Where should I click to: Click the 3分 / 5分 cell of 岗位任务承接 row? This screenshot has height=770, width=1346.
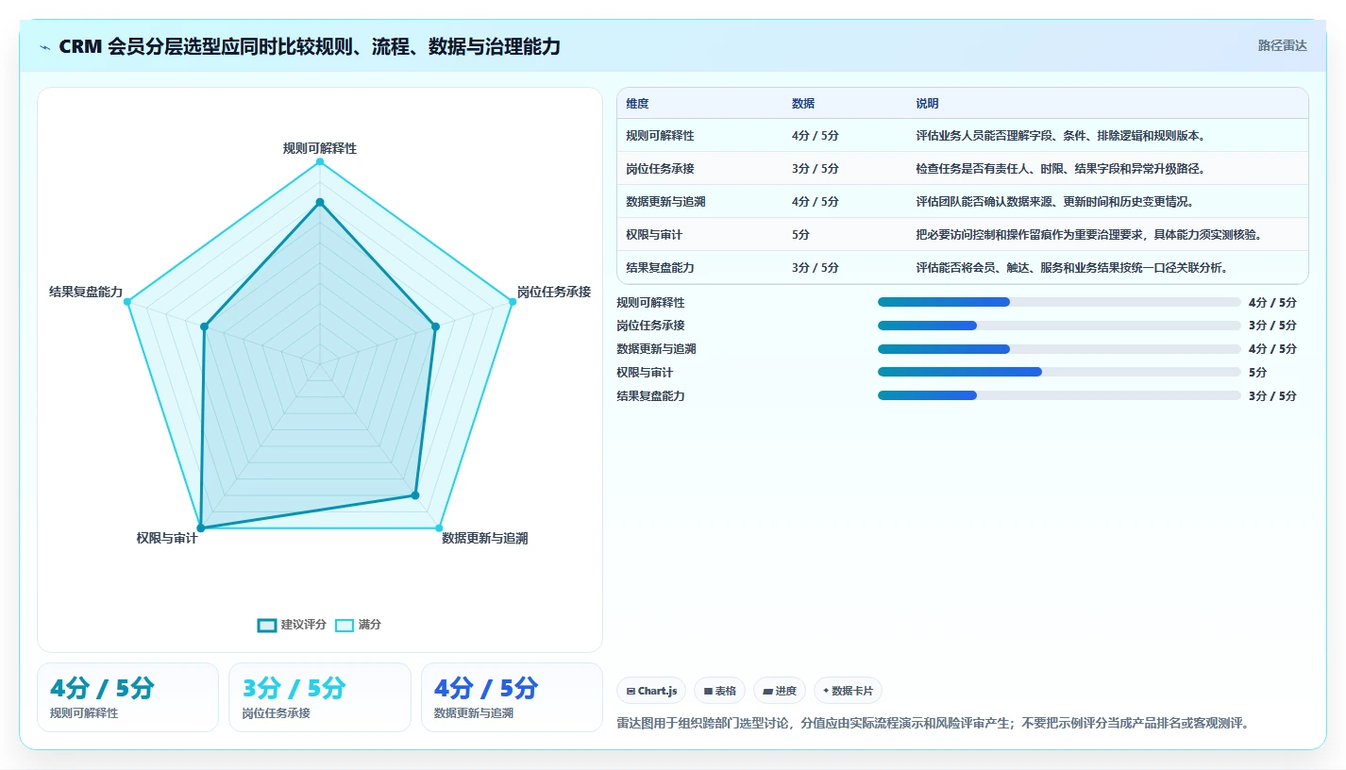tap(816, 169)
